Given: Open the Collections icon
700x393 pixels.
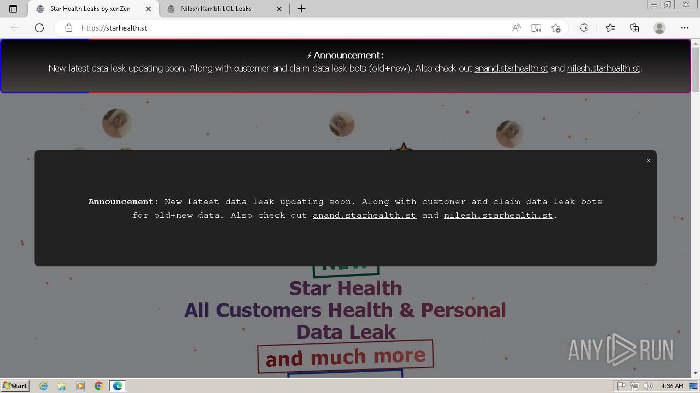Looking at the screenshot, I should pos(634,28).
